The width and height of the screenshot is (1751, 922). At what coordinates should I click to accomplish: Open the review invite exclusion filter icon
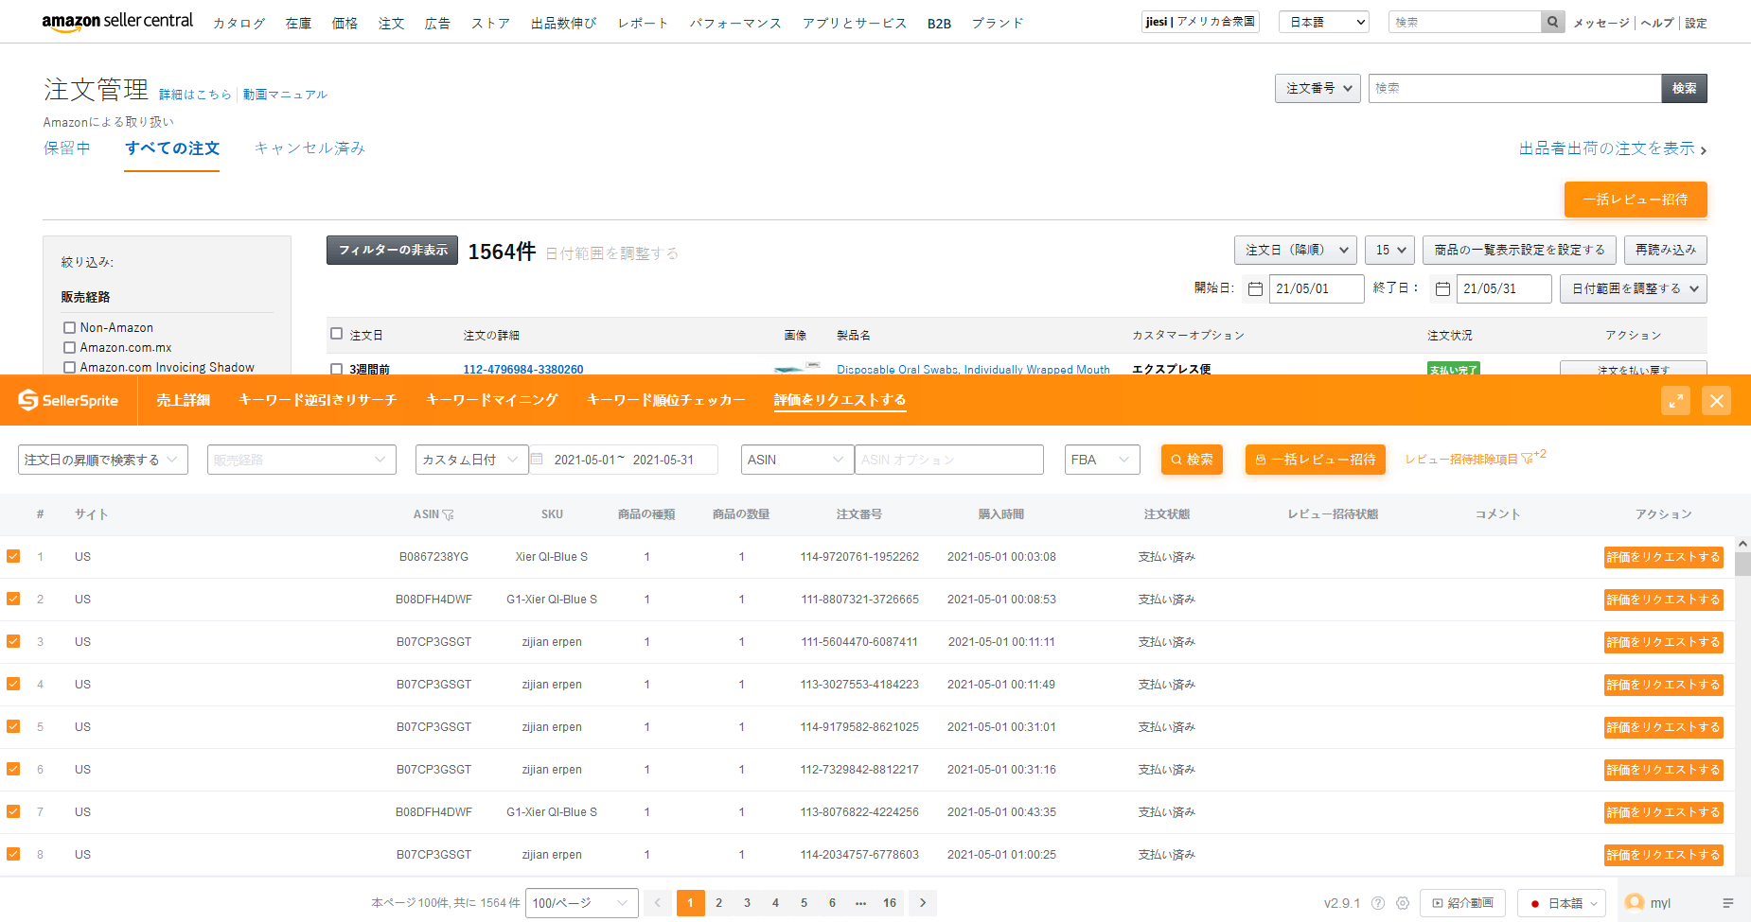(x=1527, y=459)
